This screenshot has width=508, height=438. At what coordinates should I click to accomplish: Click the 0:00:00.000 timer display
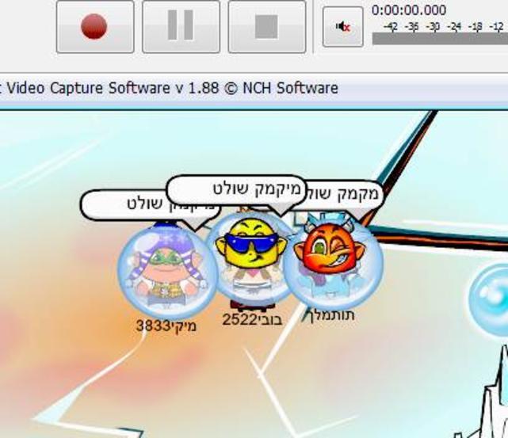point(409,10)
